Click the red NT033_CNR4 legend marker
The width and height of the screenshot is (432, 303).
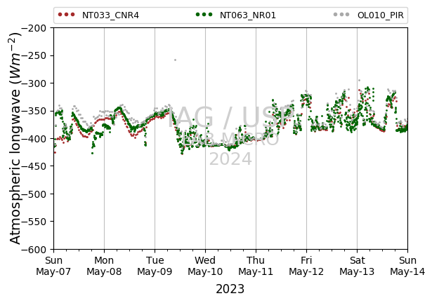pyautogui.click(x=67, y=15)
